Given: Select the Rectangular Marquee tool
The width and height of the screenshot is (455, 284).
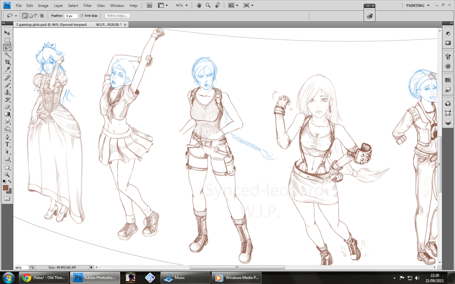Looking at the screenshot, I should click(7, 40).
